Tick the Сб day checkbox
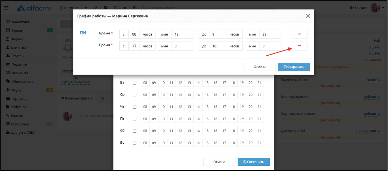This screenshot has height=171, width=388. [134, 131]
